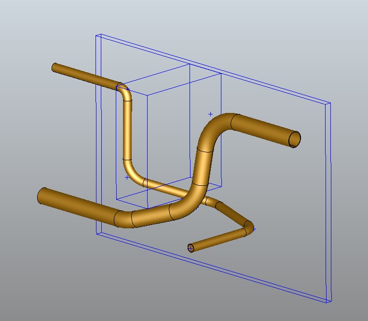Select the thick pipe's straight segment toward the open end
The width and height of the screenshot is (368, 321).
coord(263,129)
